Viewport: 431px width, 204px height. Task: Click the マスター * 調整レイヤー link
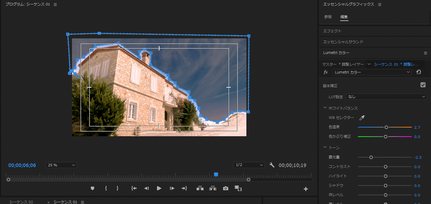point(343,64)
